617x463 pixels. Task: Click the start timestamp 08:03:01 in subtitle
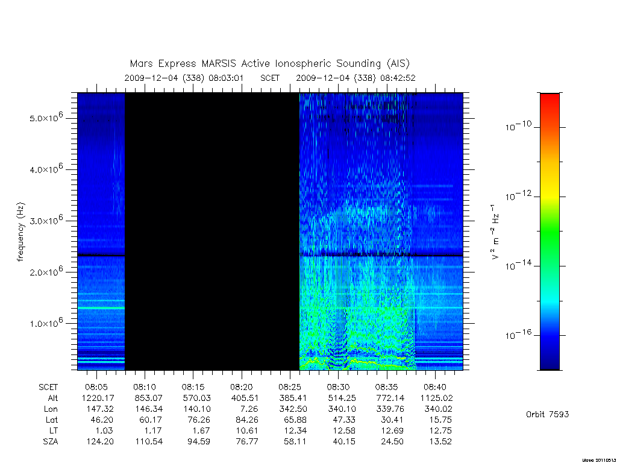point(226,78)
